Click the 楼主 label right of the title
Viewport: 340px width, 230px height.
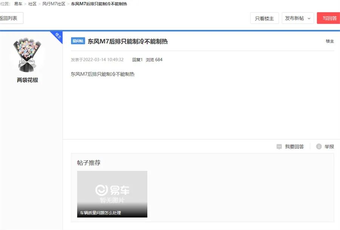coord(330,41)
